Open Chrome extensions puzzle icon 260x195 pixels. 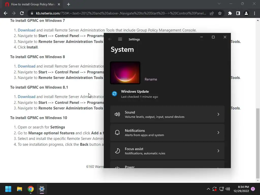230,13
